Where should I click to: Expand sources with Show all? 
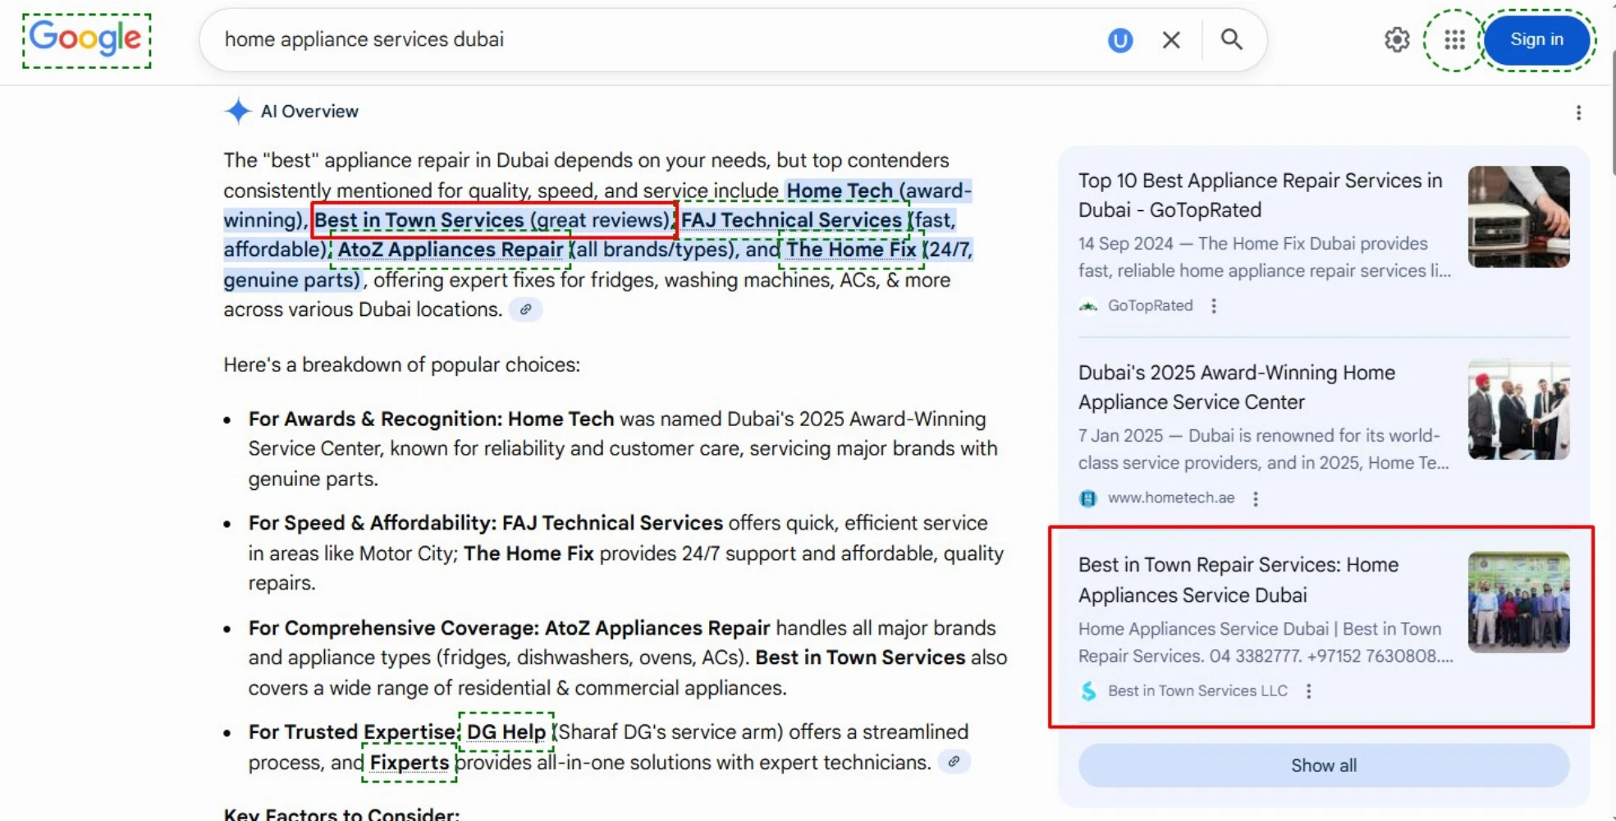[1323, 765]
